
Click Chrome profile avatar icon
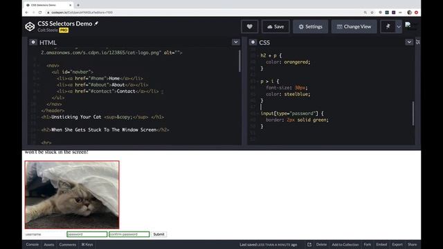click(409, 12)
